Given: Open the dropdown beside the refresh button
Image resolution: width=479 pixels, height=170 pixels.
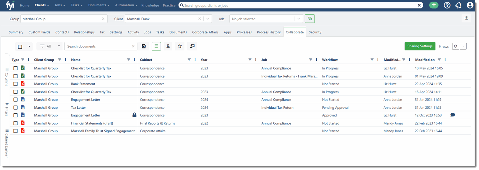Looking at the screenshot, I should pyautogui.click(x=463, y=46).
